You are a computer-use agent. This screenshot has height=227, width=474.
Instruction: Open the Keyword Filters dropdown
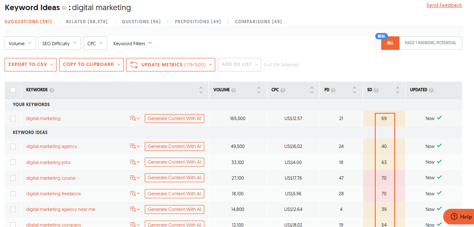pos(133,44)
